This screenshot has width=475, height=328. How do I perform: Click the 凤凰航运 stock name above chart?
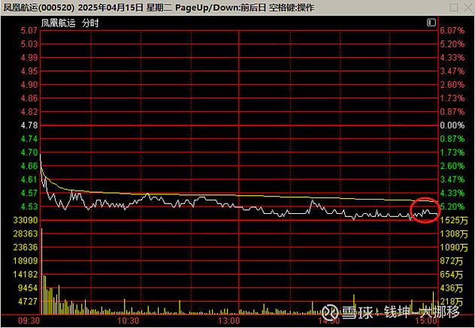pyautogui.click(x=59, y=23)
